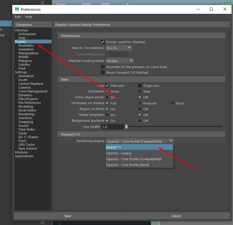
Task: Enable the Origin axis checkbox
Action: [x=140, y=86]
